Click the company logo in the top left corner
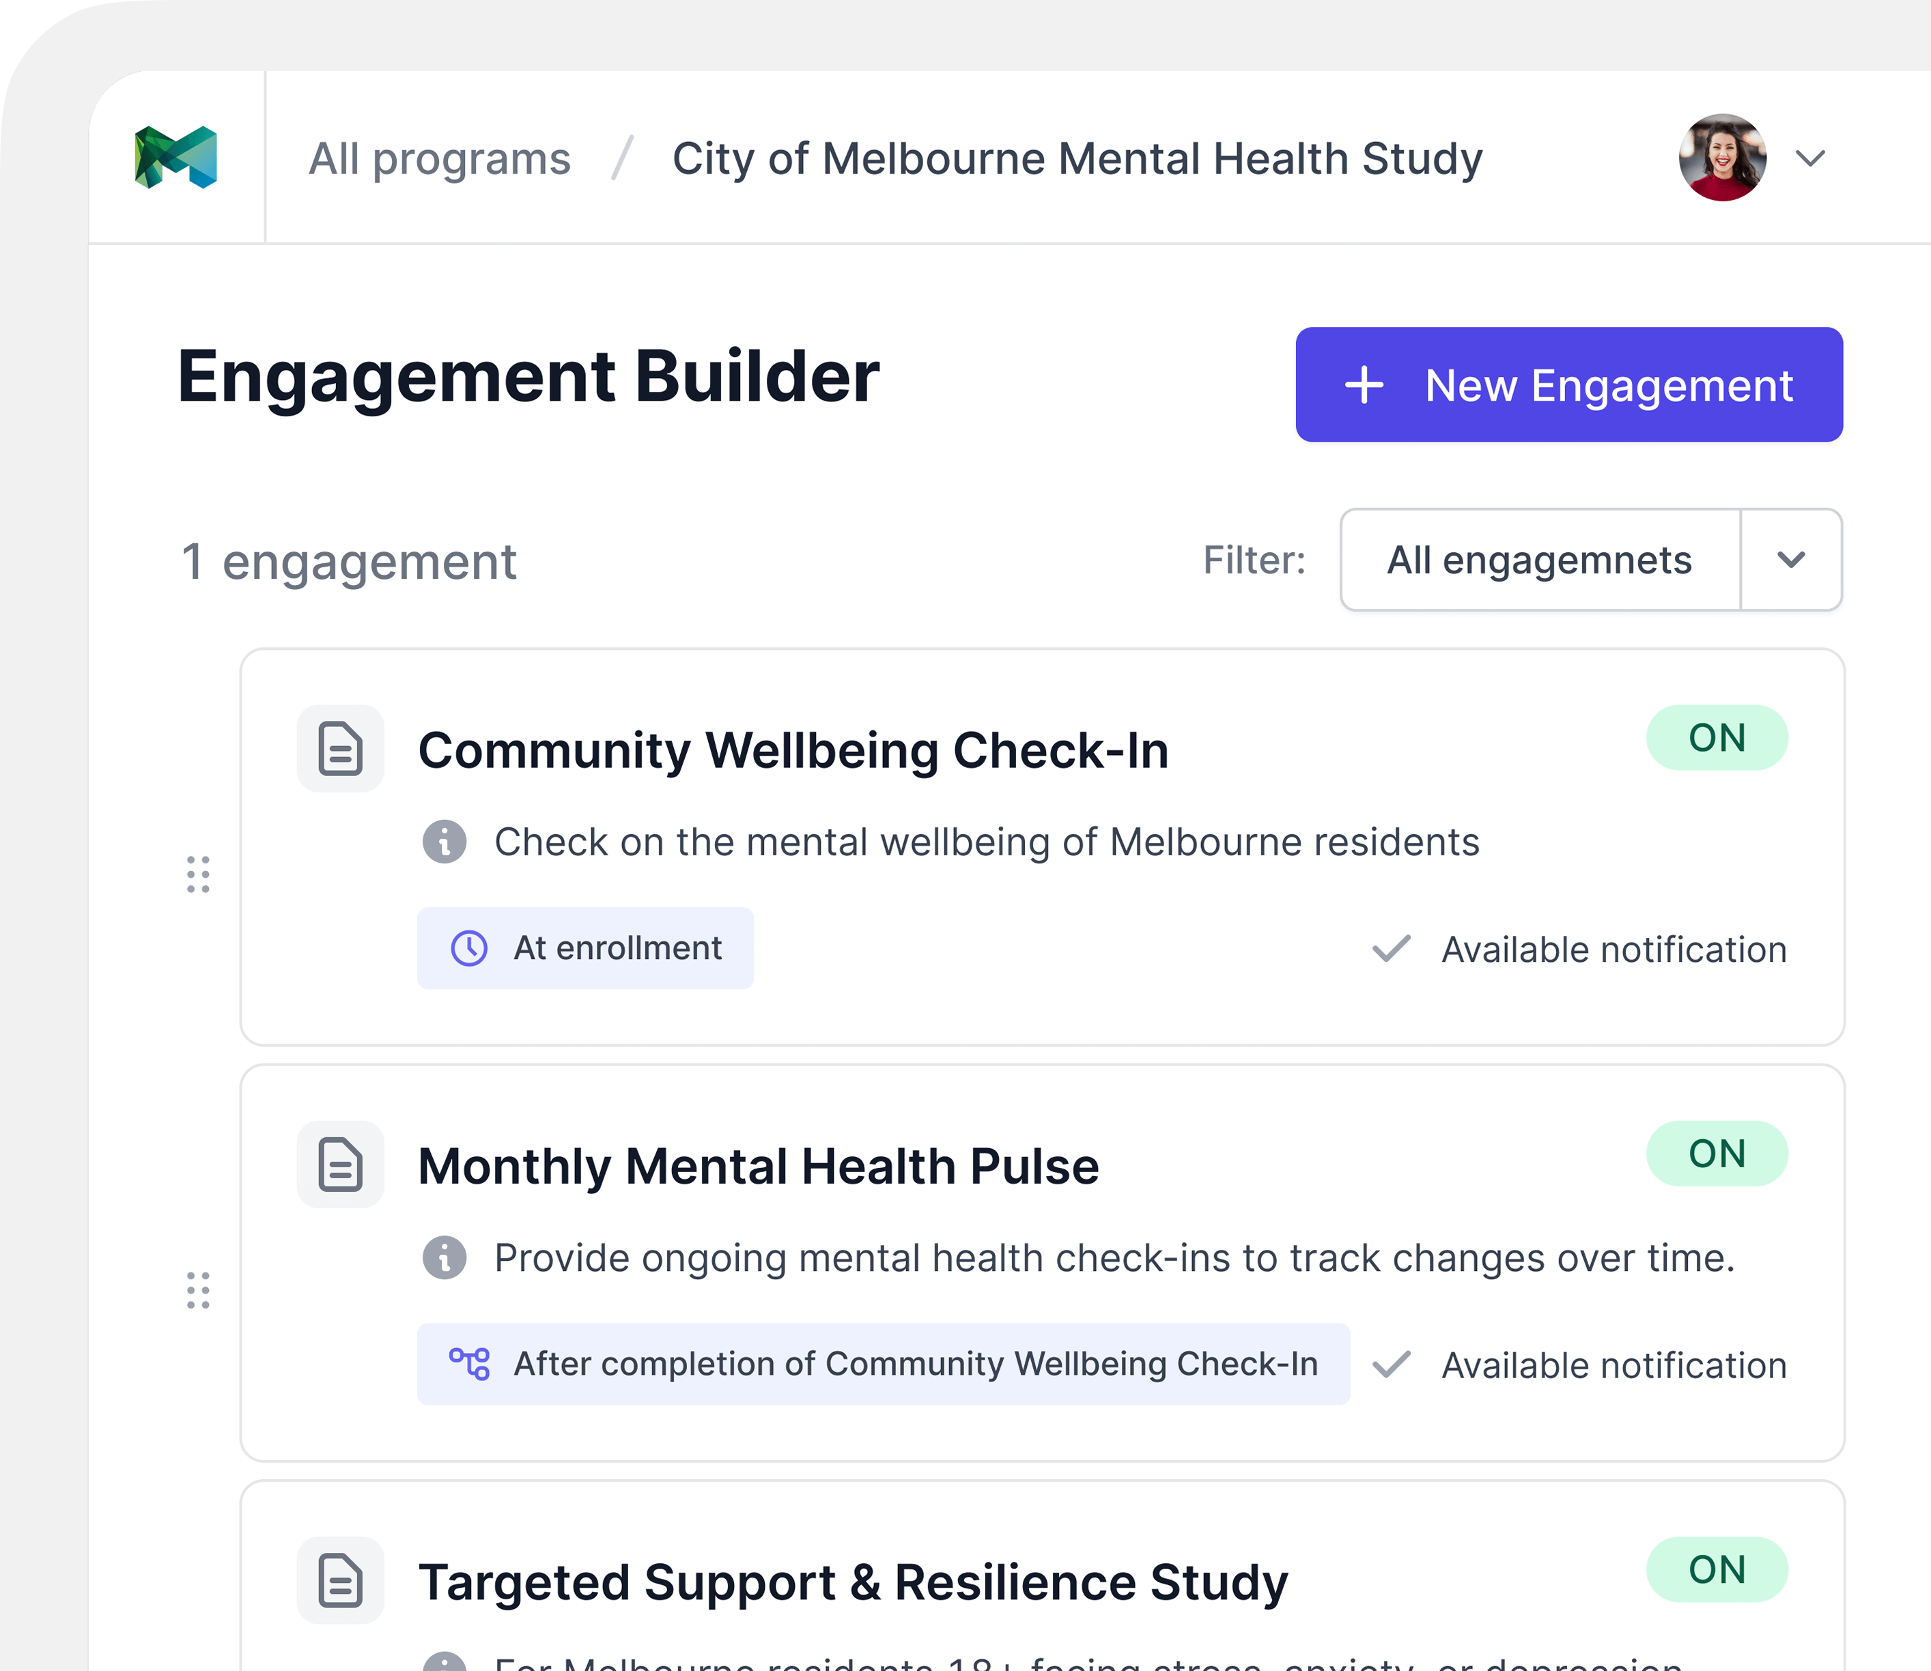 point(176,157)
